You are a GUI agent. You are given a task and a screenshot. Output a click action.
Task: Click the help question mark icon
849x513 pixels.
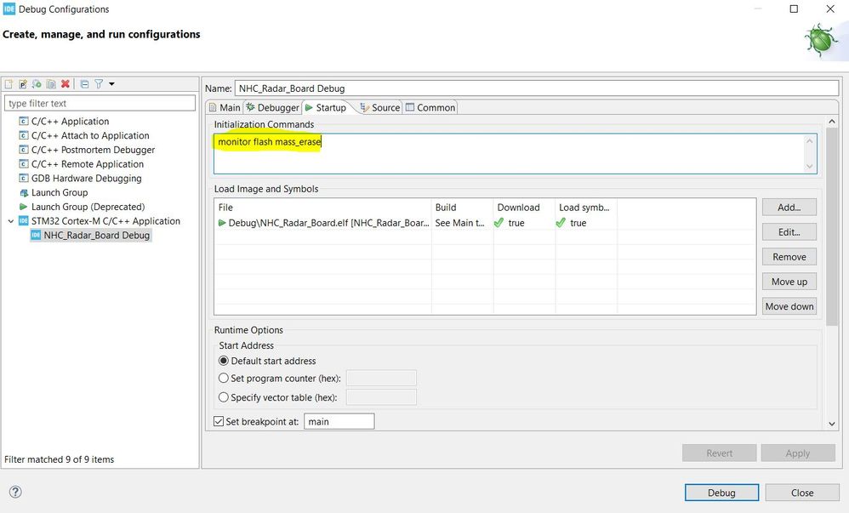[15, 492]
